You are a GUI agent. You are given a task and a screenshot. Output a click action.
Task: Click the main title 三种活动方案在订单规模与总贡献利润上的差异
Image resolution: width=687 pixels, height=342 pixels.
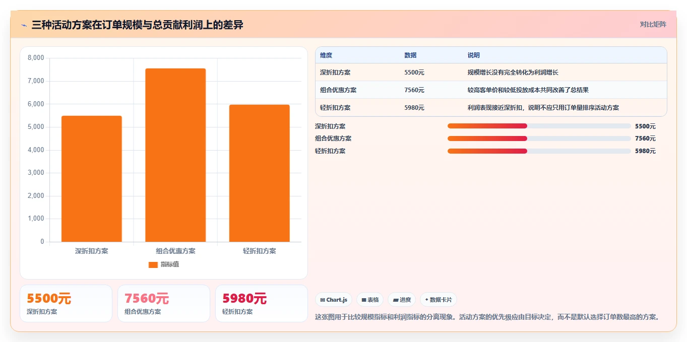coord(137,25)
